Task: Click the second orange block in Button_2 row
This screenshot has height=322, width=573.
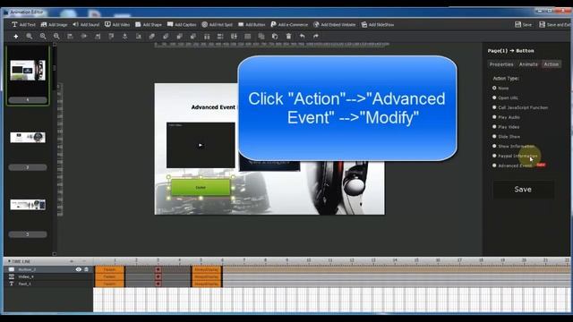Action: [x=207, y=269]
